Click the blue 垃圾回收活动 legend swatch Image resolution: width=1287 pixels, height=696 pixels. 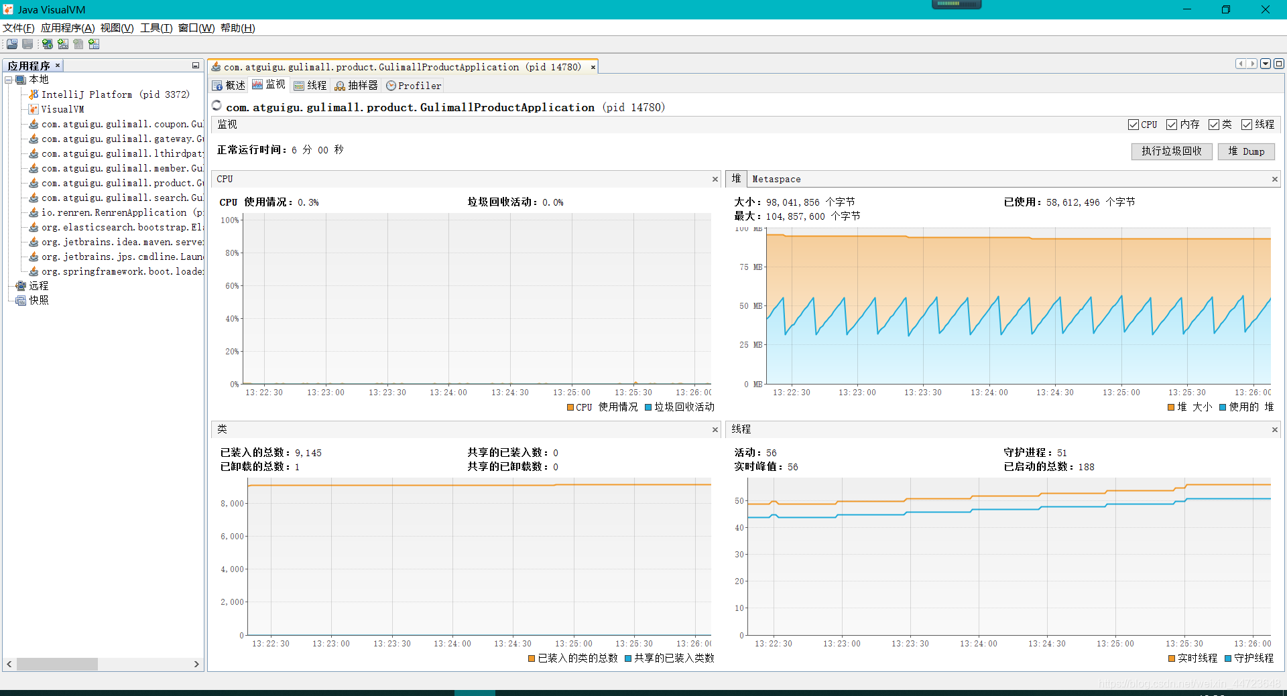(648, 407)
